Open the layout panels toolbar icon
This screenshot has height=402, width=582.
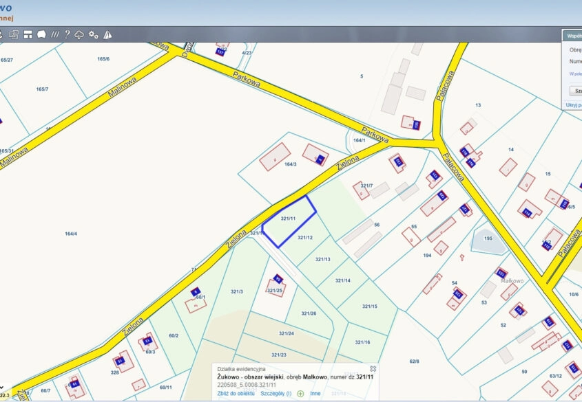[28, 34]
